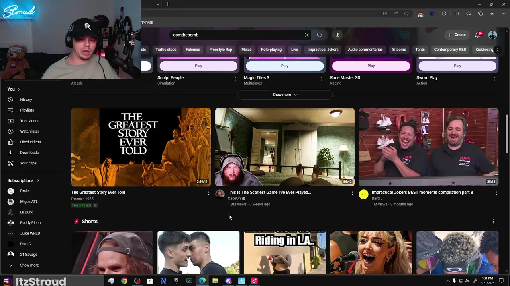Select the Freestyle Rap chip

221,50
